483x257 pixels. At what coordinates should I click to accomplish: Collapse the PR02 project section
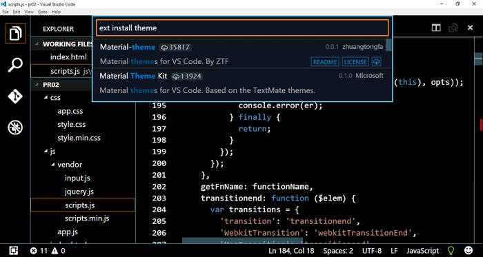coord(37,85)
